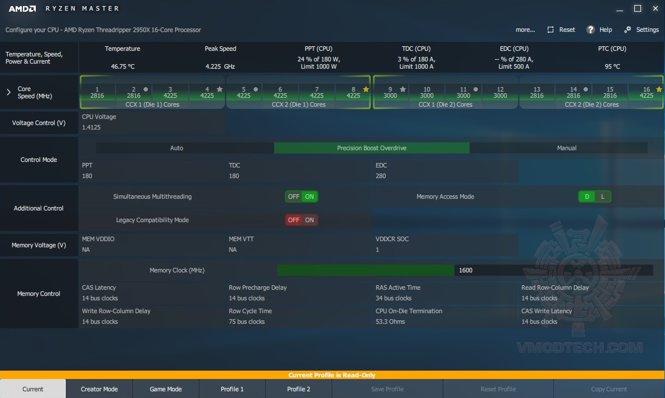The height and width of the screenshot is (398, 665).
Task: Toggle Simultaneous Multithreading switch
Action: pos(301,196)
